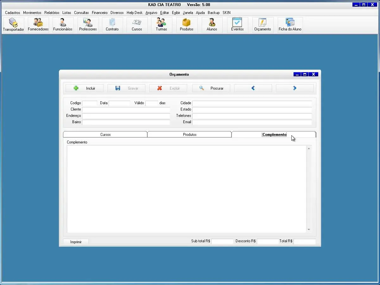Open Fornecedores from the toolbar

[38, 25]
